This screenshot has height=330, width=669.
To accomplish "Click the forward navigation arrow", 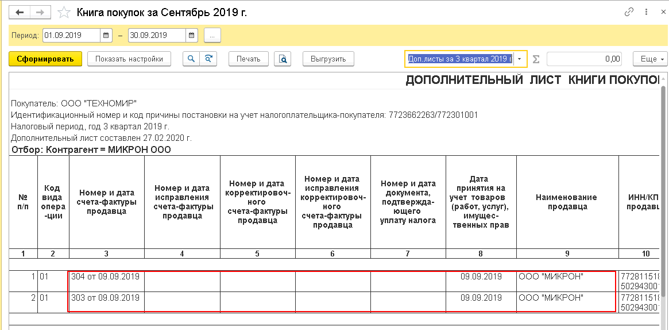I will (x=40, y=13).
